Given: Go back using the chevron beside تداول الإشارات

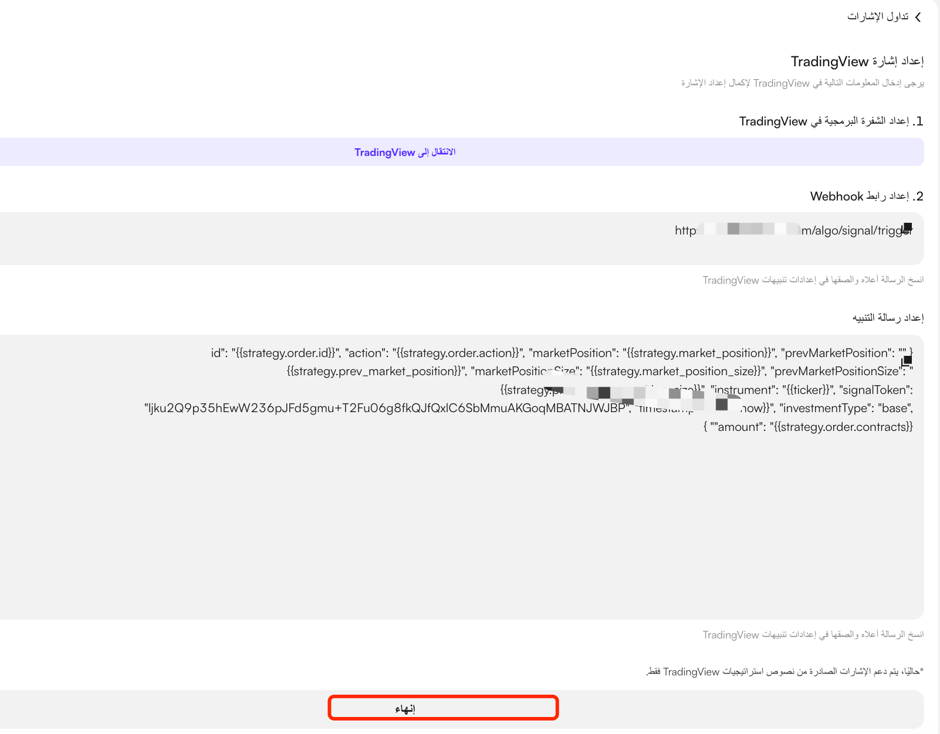Looking at the screenshot, I should pos(918,17).
